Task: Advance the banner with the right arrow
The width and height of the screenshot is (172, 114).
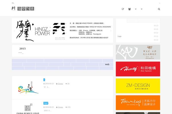Action: (111, 31)
